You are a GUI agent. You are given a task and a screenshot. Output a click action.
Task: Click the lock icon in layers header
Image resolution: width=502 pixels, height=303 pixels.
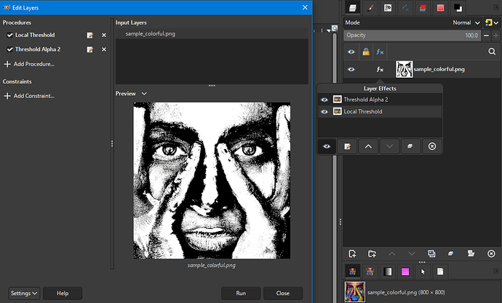(x=366, y=52)
